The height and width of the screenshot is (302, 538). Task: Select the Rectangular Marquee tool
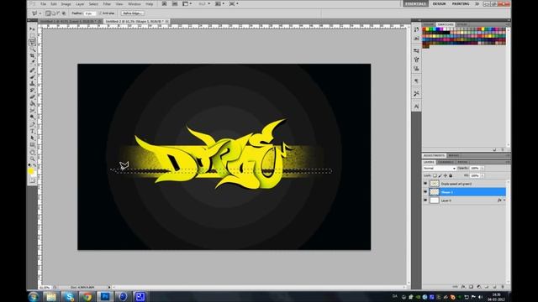[32, 35]
